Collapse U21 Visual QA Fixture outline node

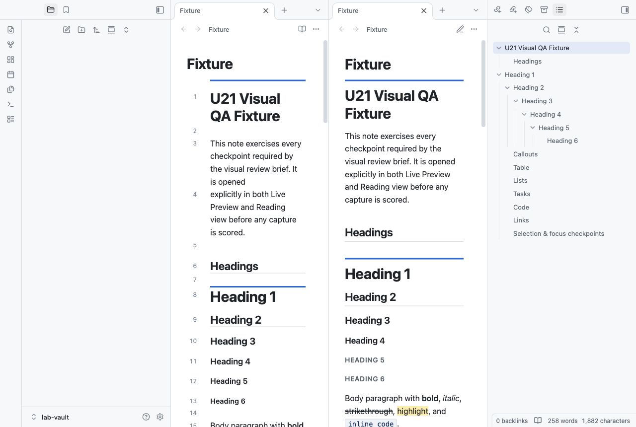click(499, 48)
